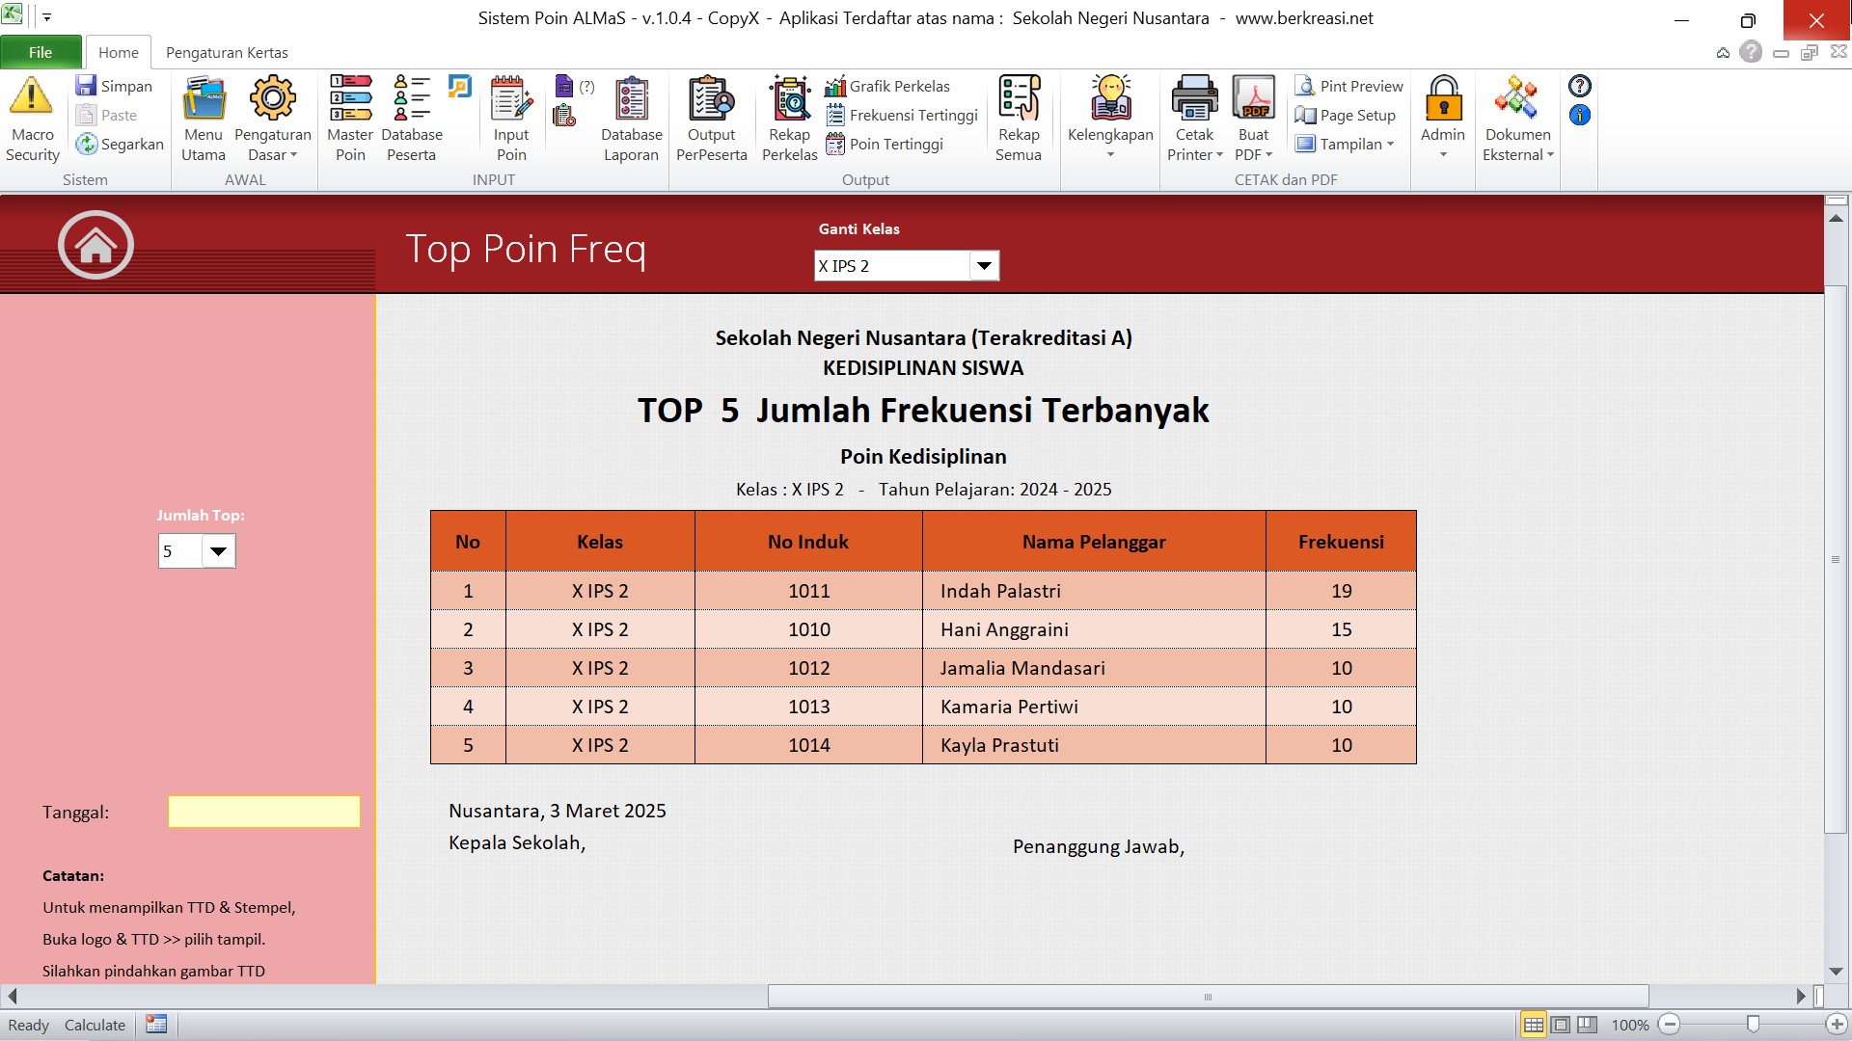Open the Pengaturan Kertas tab
The height and width of the screenshot is (1041, 1852).
click(227, 52)
